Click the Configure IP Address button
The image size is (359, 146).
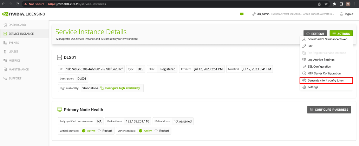point(329,110)
